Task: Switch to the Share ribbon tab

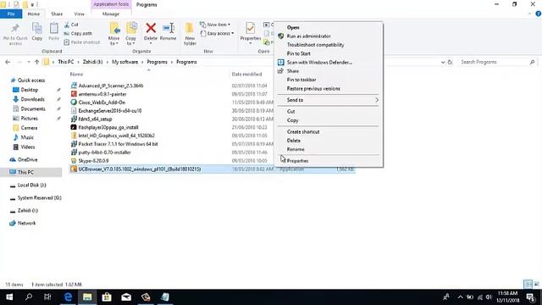Action: pyautogui.click(x=57, y=14)
